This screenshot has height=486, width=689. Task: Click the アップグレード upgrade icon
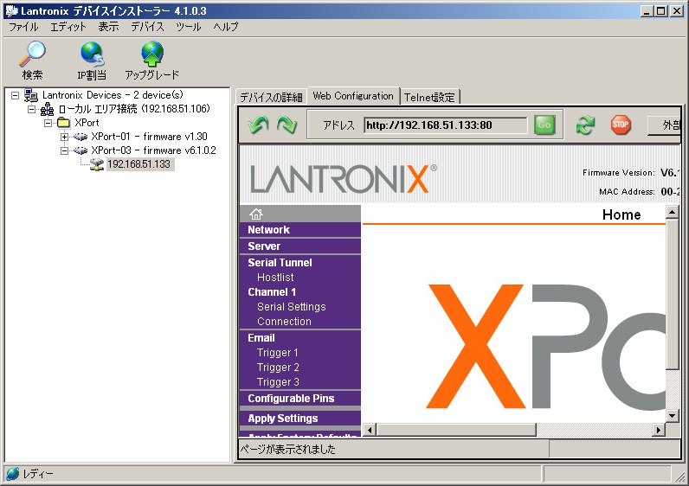tap(152, 54)
